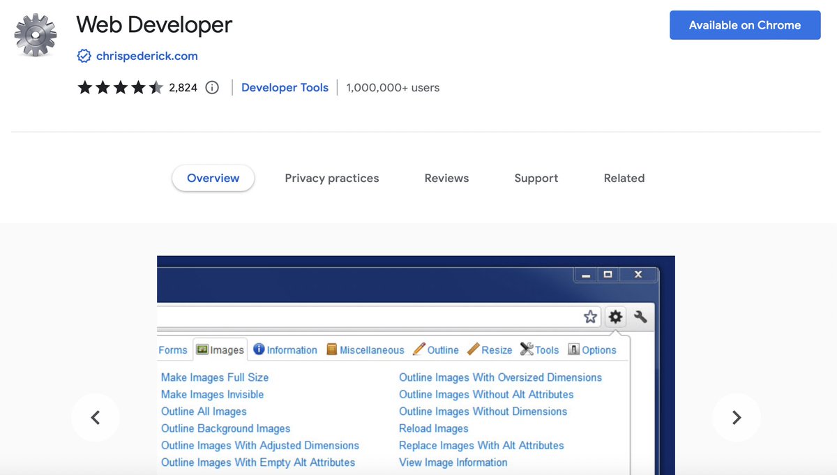Click the Outline pencil icon

pos(418,349)
